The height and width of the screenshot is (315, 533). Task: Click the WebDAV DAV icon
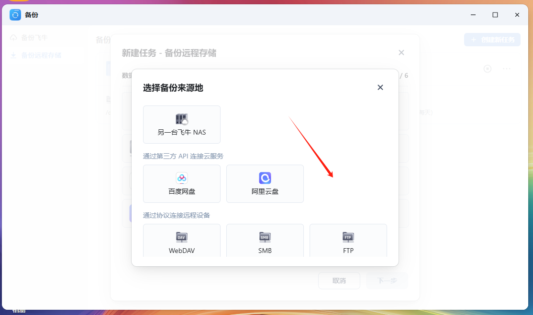[181, 237]
